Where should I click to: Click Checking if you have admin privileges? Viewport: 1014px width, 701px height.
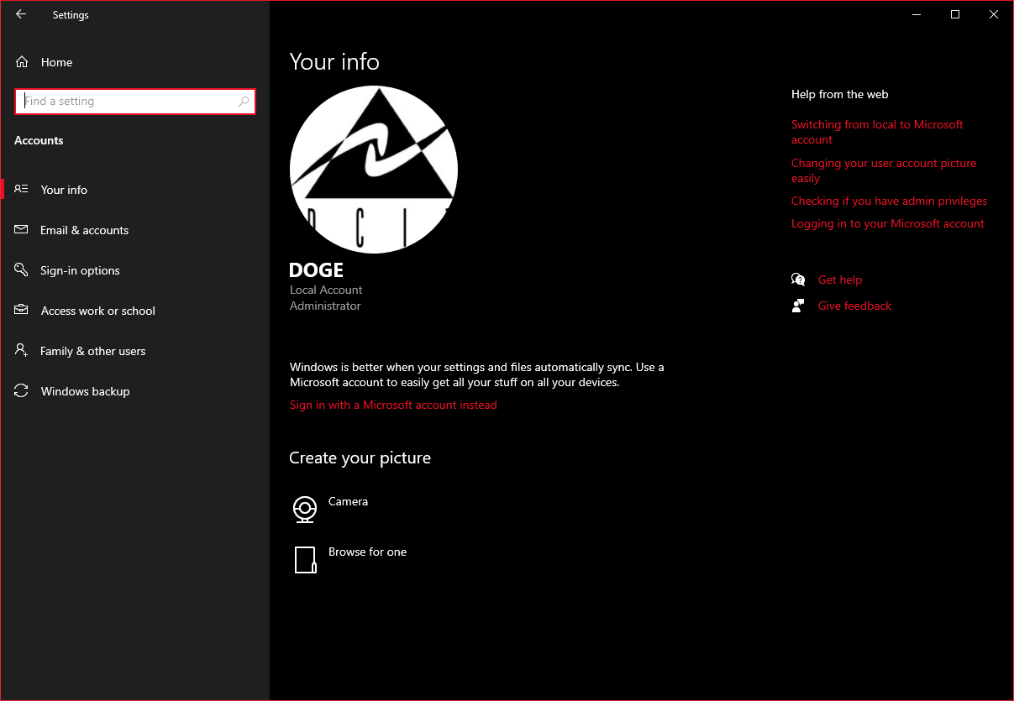tap(889, 201)
